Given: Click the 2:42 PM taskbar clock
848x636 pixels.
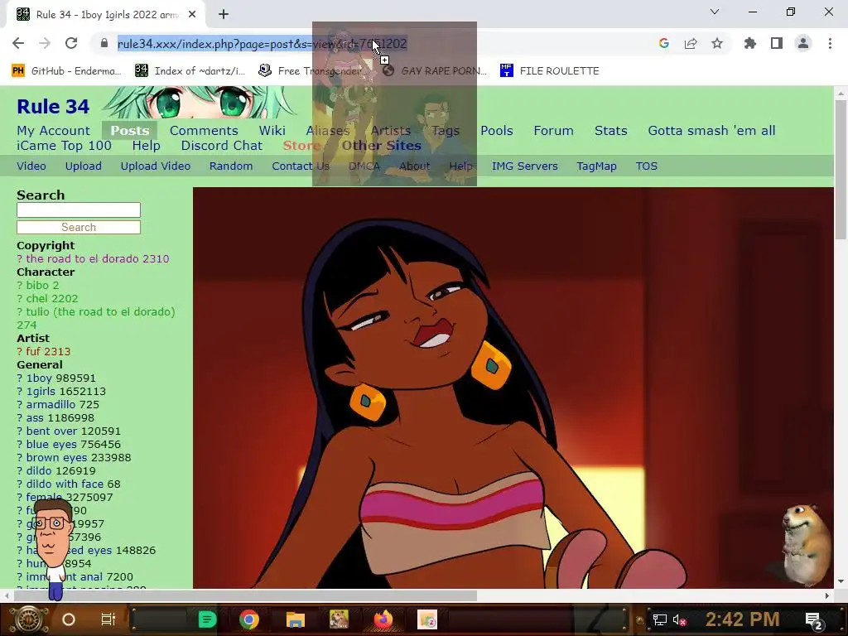Looking at the screenshot, I should pos(743,619).
